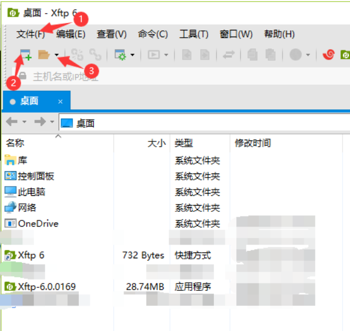Click the 快捷方式 type cell
This screenshot has height=331, width=350.
coord(193,255)
